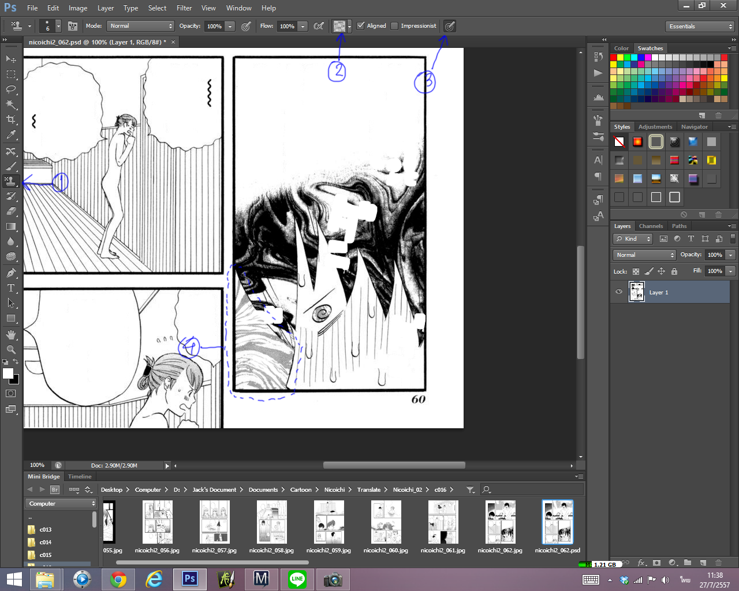Open the Paragraph panel icon
The image size is (739, 591).
[598, 176]
